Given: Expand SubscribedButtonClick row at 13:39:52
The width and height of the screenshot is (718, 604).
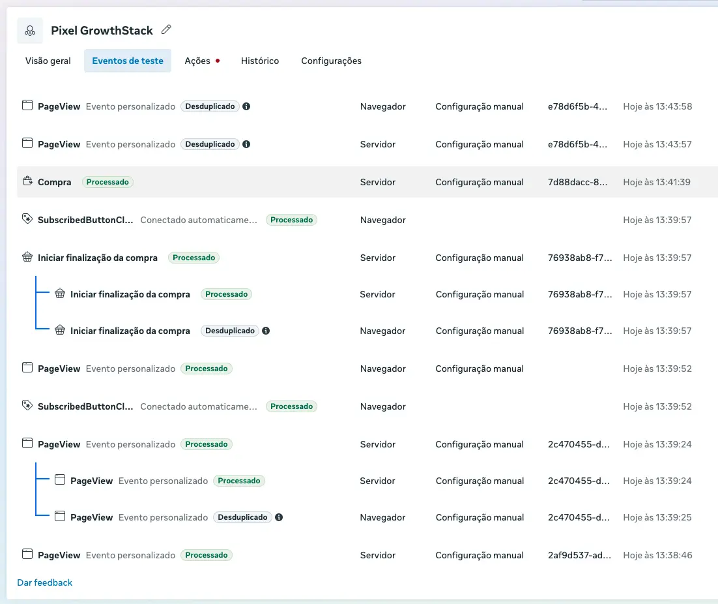Looking at the screenshot, I should (x=367, y=406).
